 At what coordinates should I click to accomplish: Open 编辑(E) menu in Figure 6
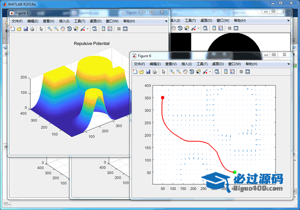155,64
